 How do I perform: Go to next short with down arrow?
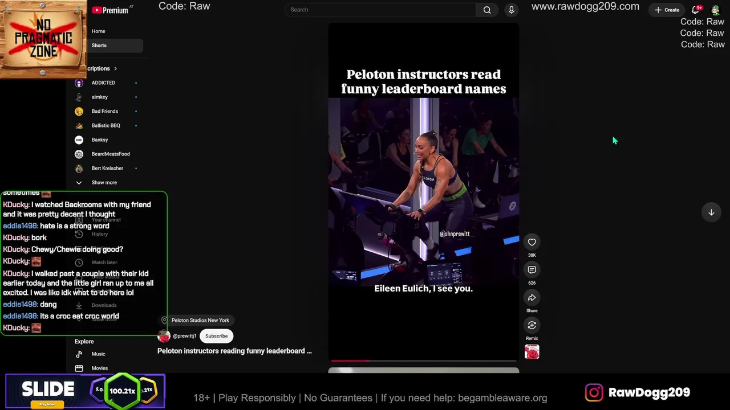tap(711, 212)
